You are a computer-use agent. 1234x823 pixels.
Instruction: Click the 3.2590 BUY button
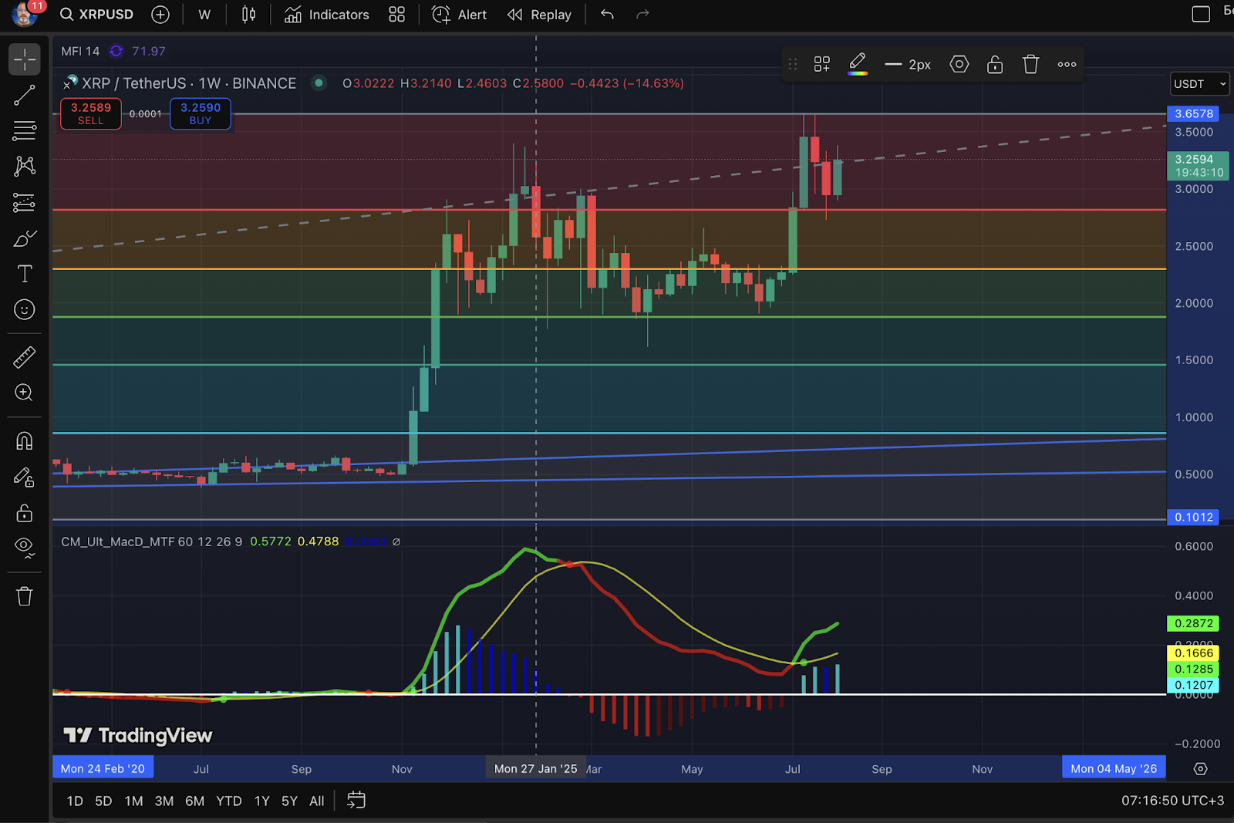point(201,113)
